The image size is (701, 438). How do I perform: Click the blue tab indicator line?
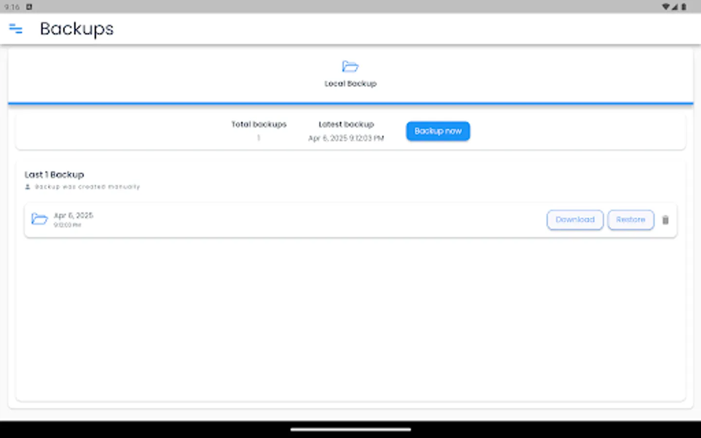pyautogui.click(x=350, y=103)
